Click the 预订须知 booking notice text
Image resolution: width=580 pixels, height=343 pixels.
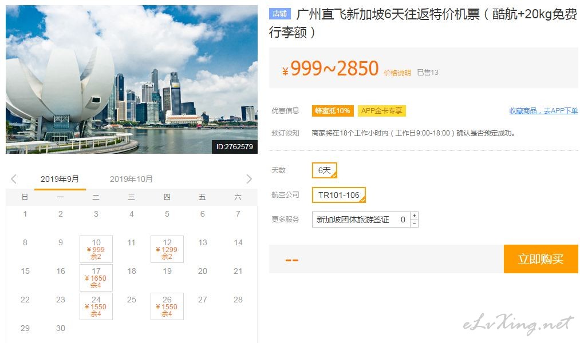[413, 133]
